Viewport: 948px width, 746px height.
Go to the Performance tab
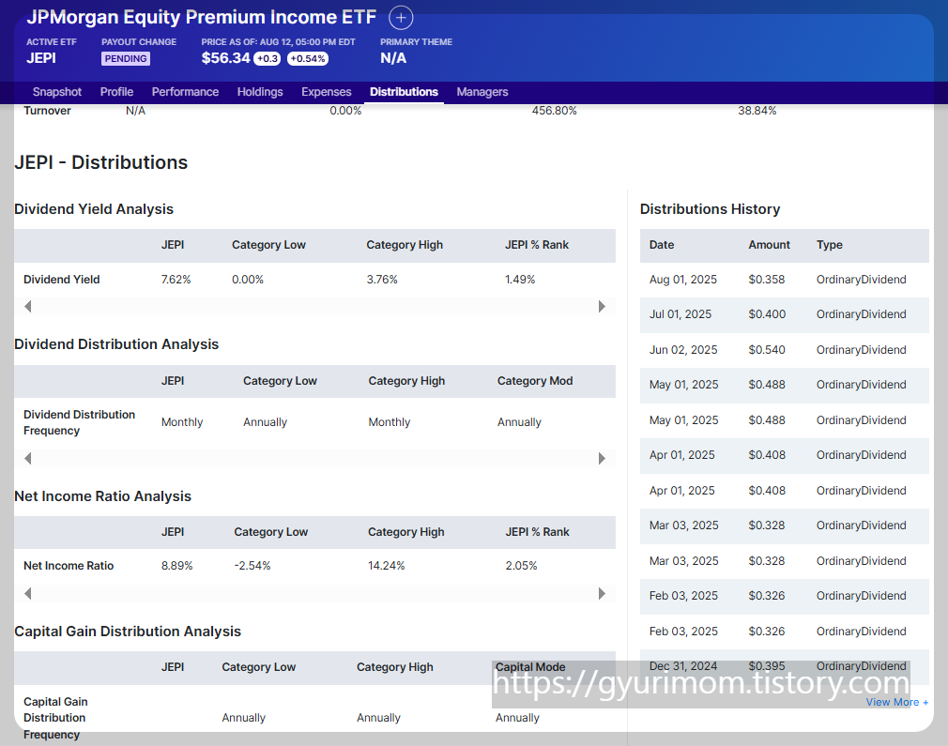pyautogui.click(x=185, y=92)
